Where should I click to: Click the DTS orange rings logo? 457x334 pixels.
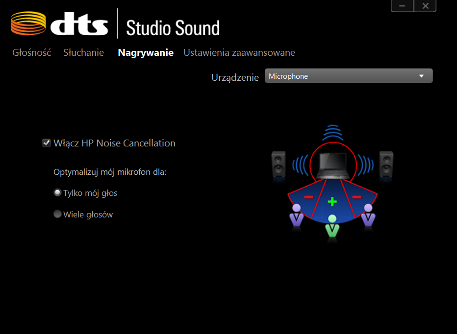pyautogui.click(x=28, y=24)
